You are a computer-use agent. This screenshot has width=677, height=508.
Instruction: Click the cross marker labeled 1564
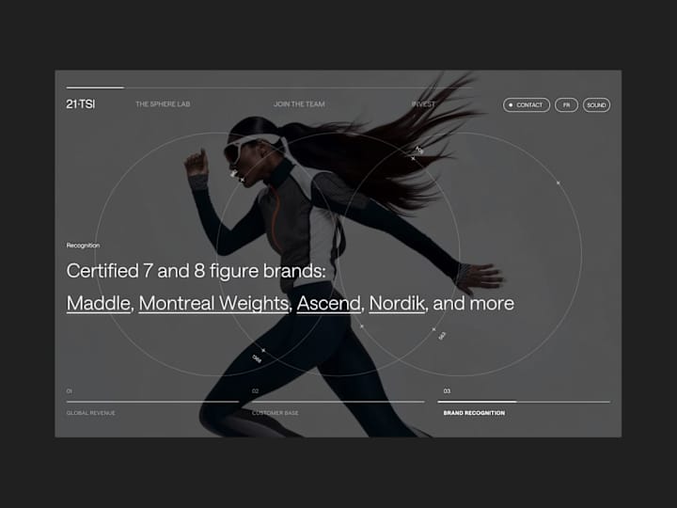click(x=263, y=350)
